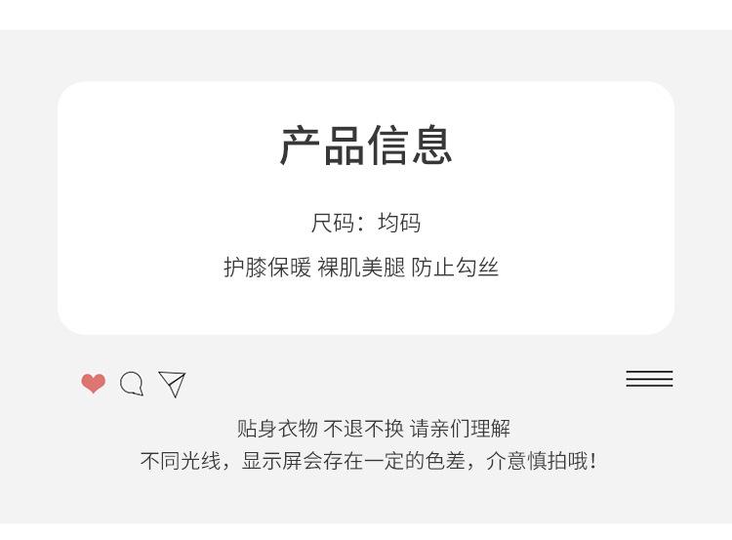Select the 不退不换 policy text
The image size is (732, 540).
tap(363, 429)
